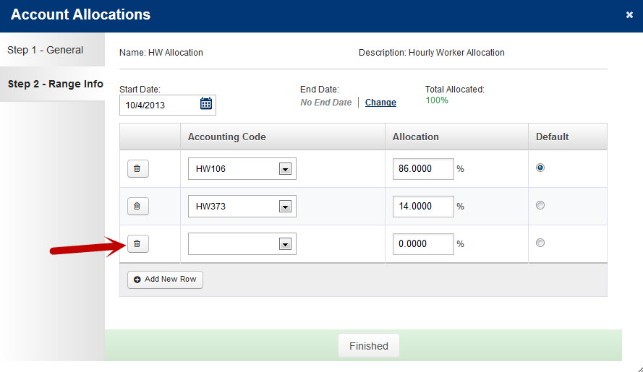
Task: Click the Finished button
Action: (x=369, y=346)
